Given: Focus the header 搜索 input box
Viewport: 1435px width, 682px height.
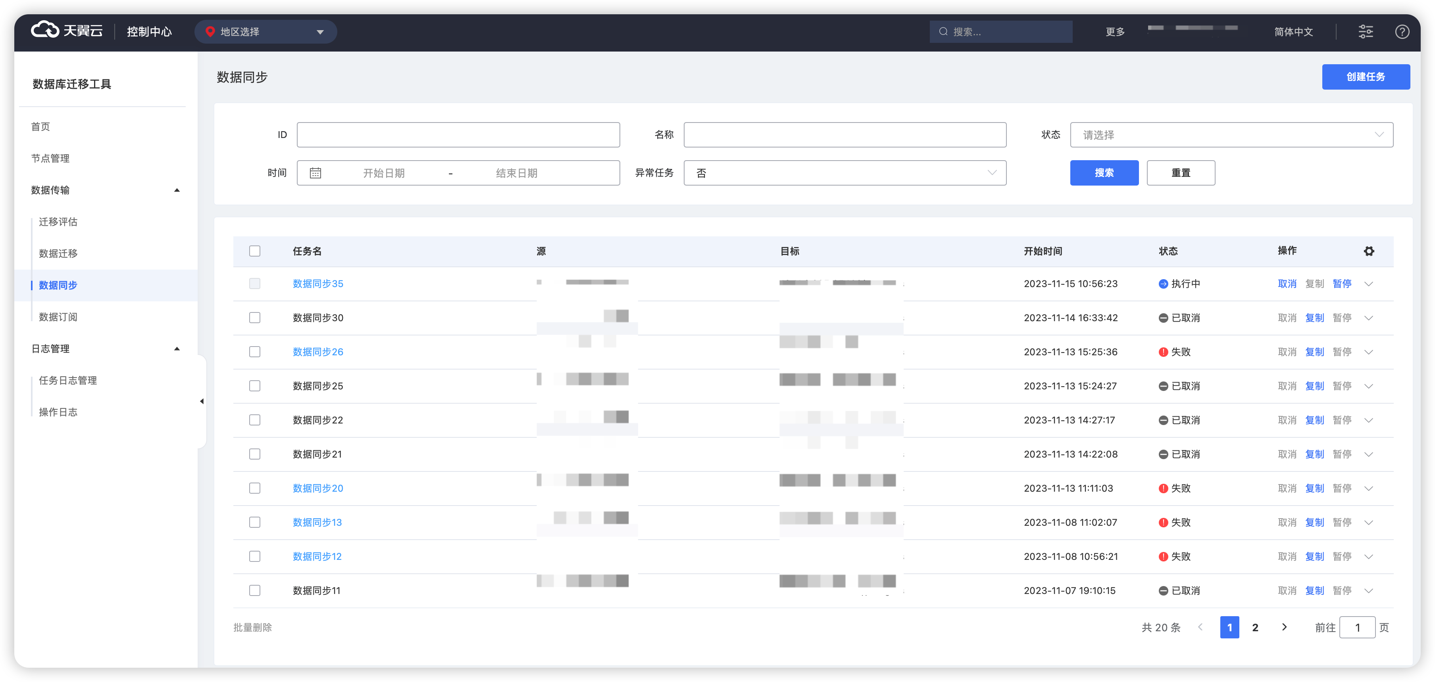Looking at the screenshot, I should pos(1000,32).
